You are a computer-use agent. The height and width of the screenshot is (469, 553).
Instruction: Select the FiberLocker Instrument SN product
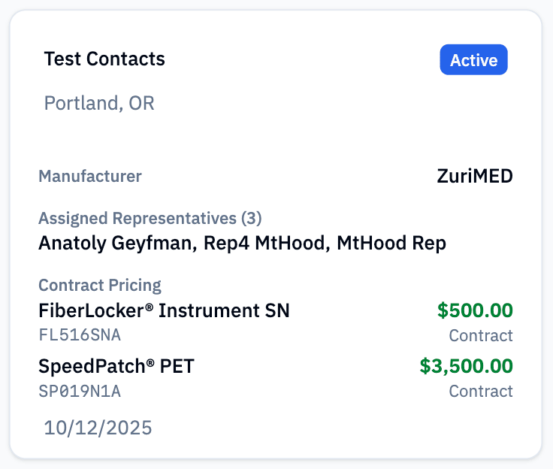[164, 310]
